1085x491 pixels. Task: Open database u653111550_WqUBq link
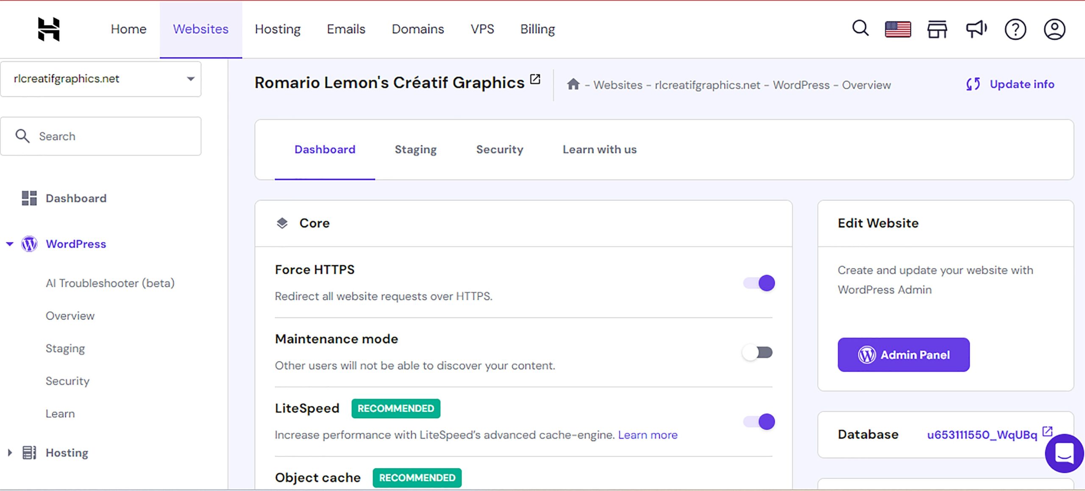pyautogui.click(x=982, y=435)
